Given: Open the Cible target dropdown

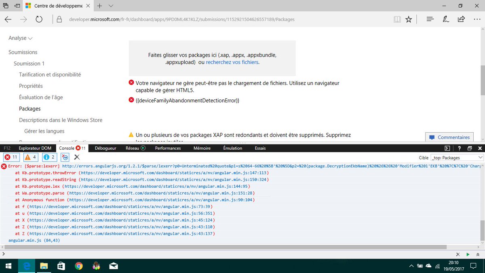Looking at the screenshot, I should coord(457,158).
